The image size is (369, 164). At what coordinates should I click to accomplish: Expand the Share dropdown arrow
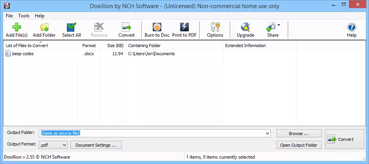click(278, 25)
